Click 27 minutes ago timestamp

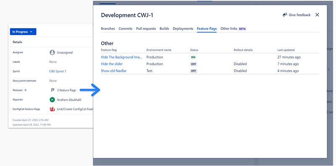[x=289, y=57]
